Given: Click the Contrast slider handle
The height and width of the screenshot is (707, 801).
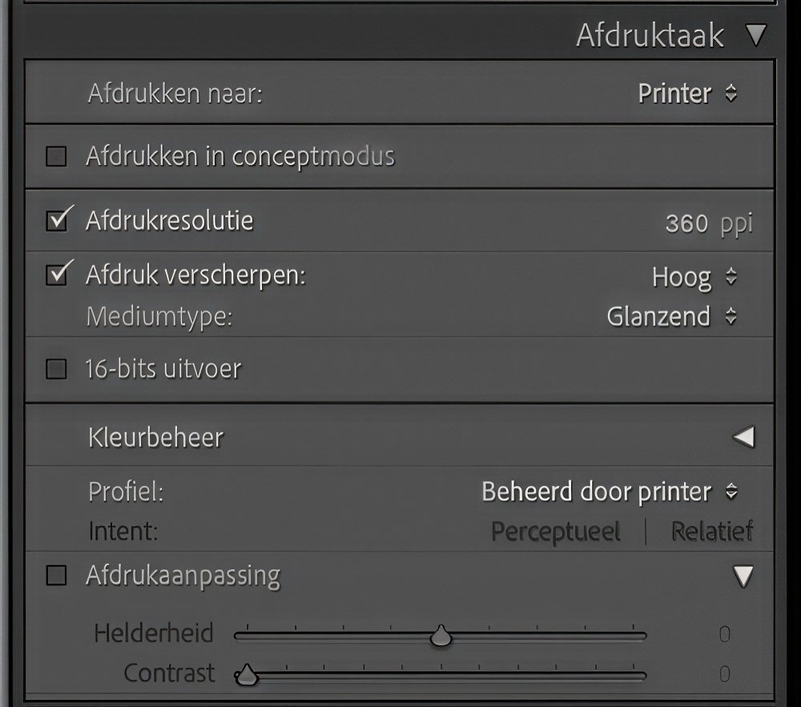Looking at the screenshot, I should (x=248, y=676).
